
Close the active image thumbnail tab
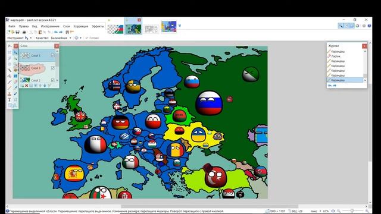click(139, 20)
